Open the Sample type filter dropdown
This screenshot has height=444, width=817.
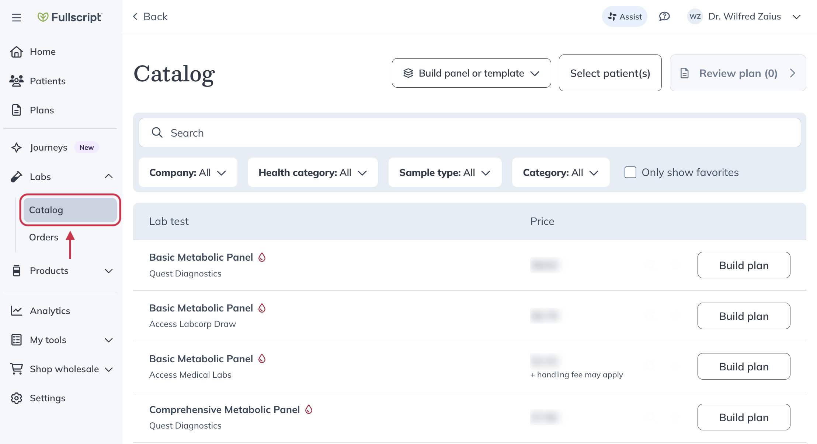click(x=444, y=172)
